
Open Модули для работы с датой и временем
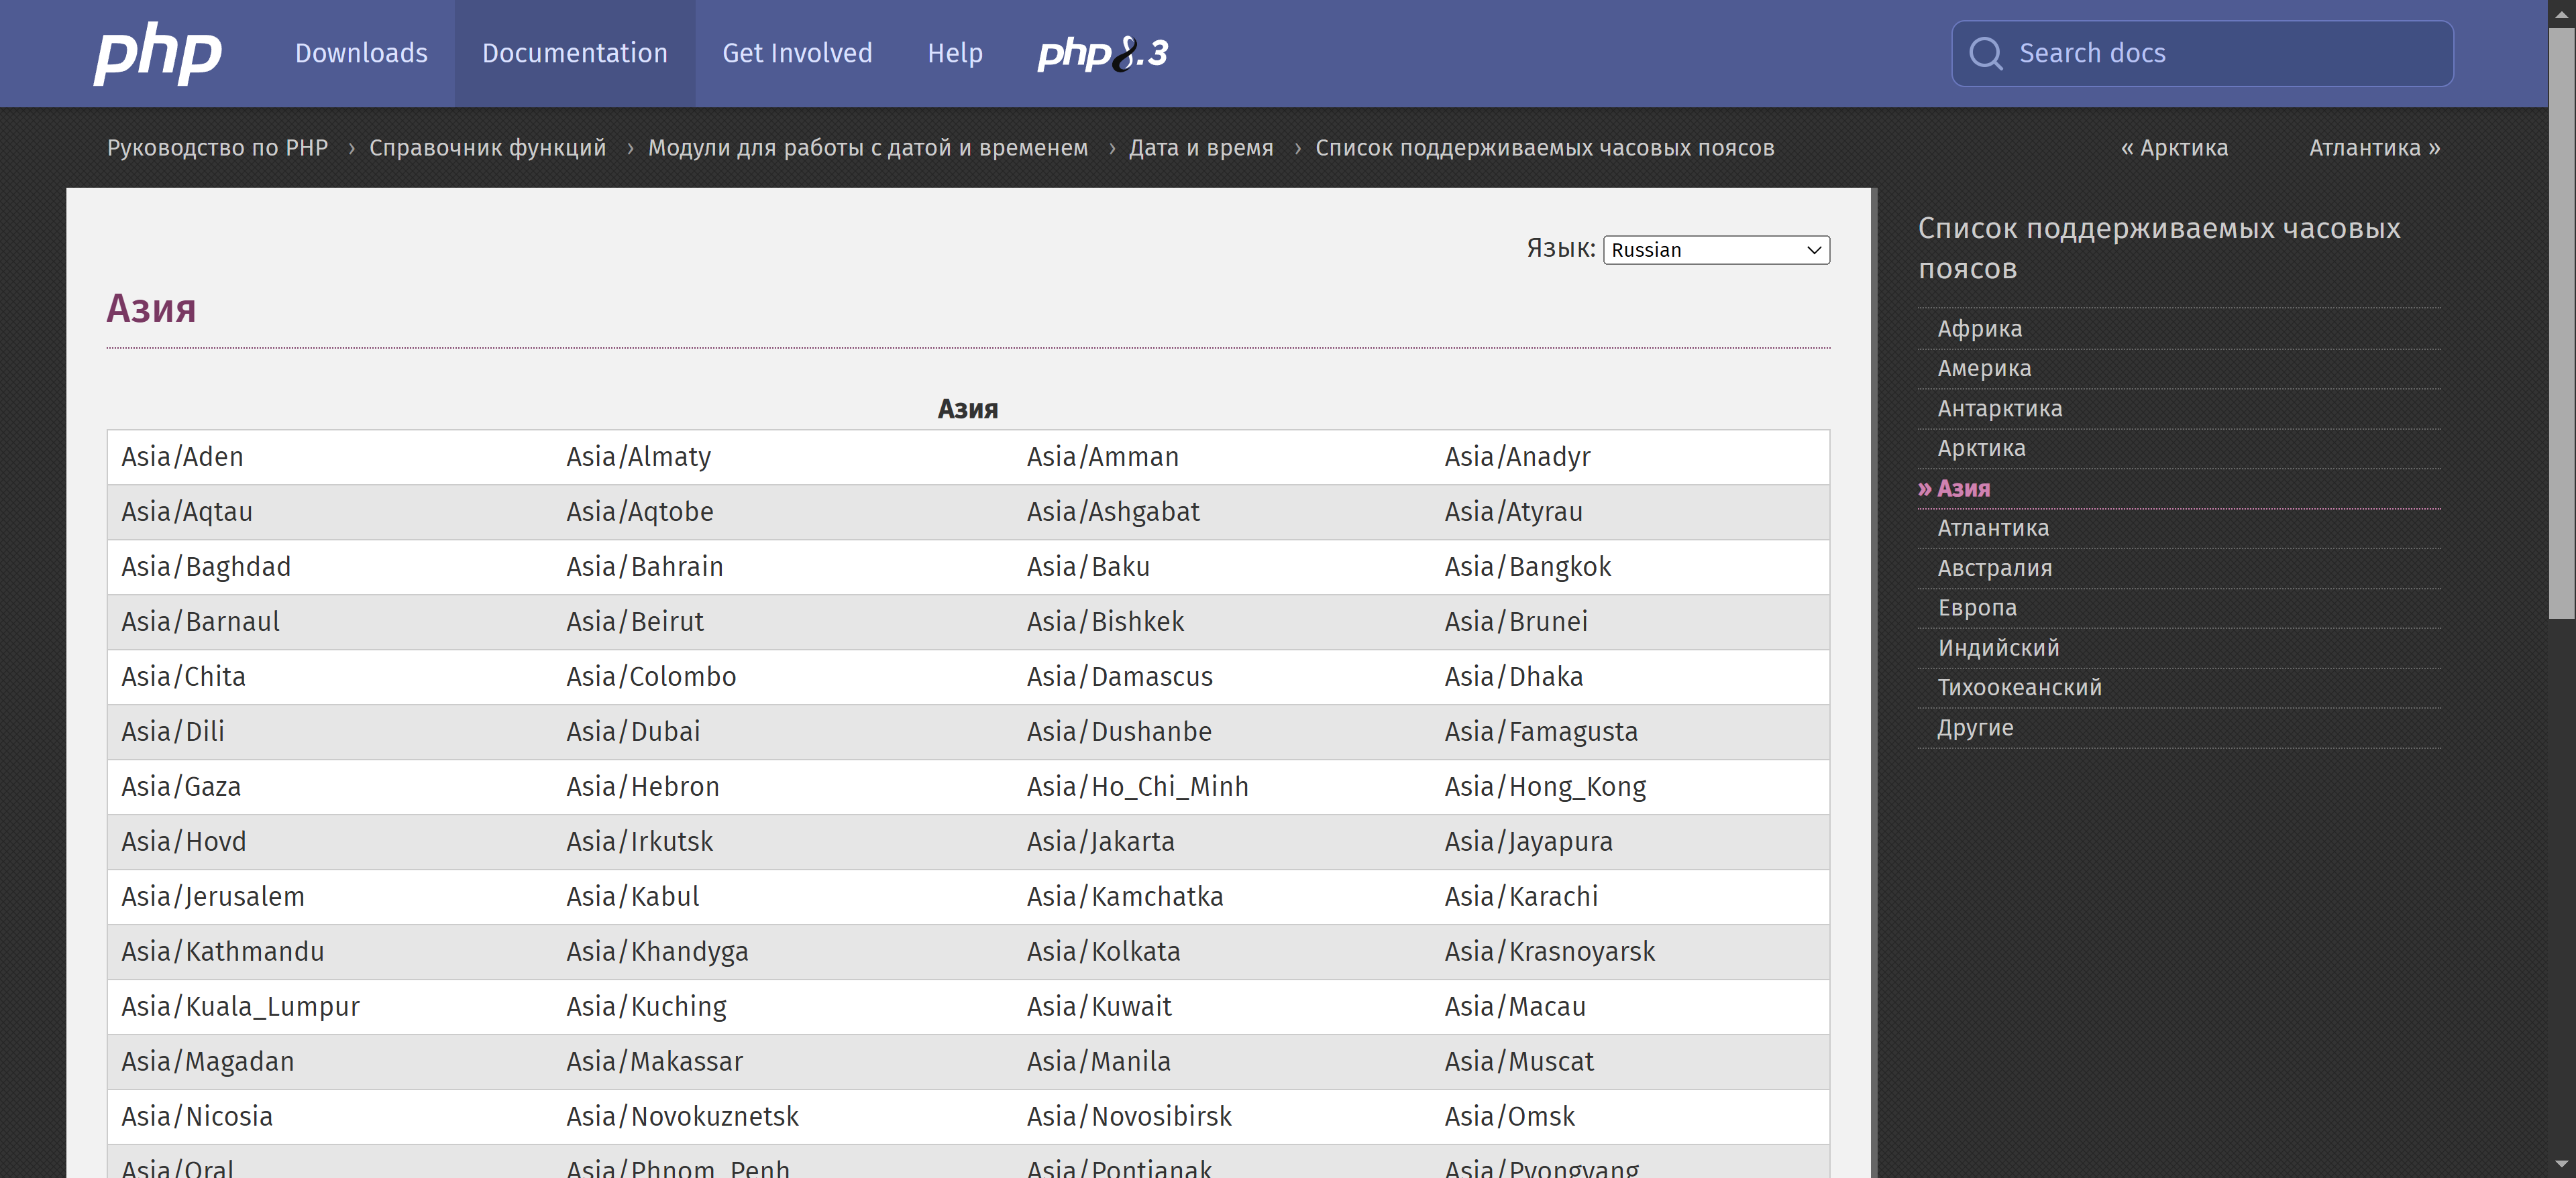coord(868,148)
